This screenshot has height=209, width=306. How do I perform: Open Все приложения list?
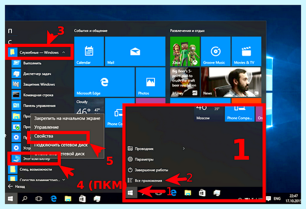point(148,180)
